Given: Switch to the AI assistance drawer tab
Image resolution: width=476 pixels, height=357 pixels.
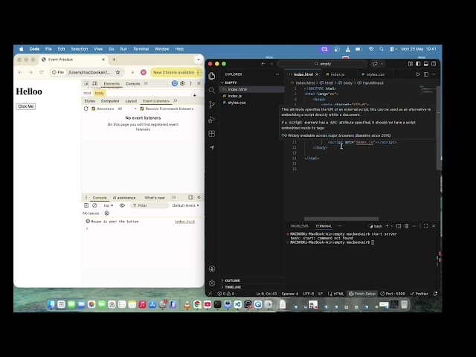Looking at the screenshot, I should (124, 198).
